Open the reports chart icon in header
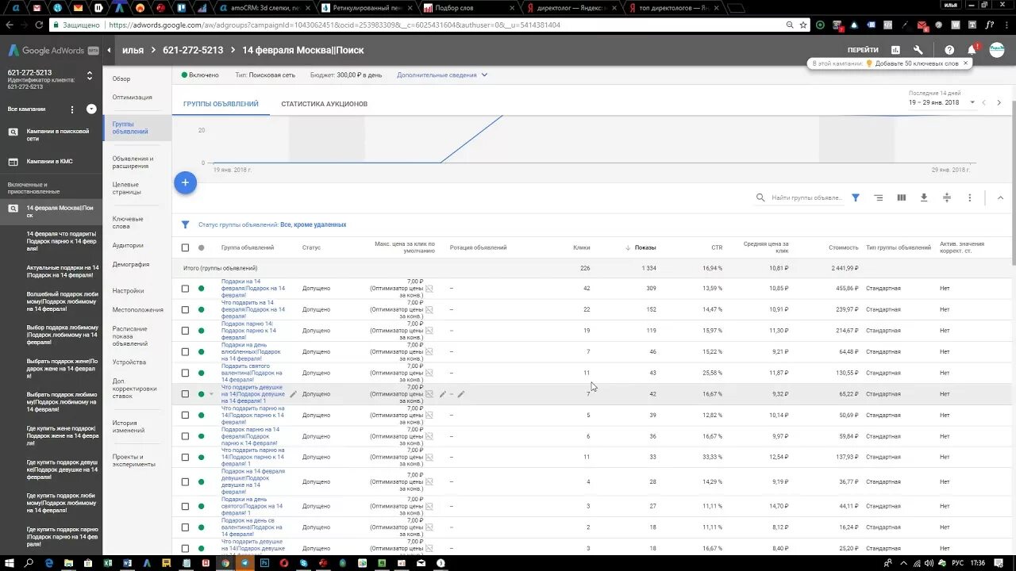The height and width of the screenshot is (571, 1016). 895,50
